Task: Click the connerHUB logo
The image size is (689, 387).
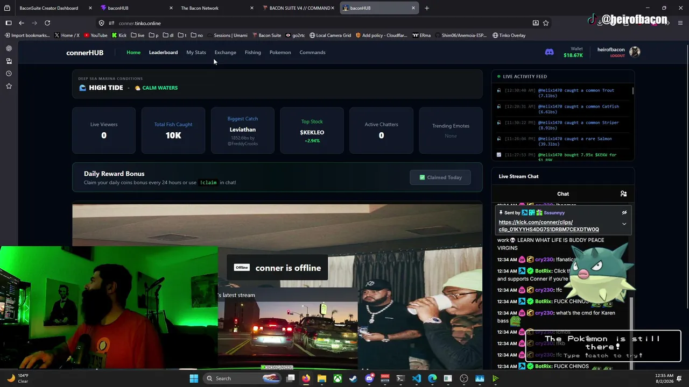Action: click(85, 53)
